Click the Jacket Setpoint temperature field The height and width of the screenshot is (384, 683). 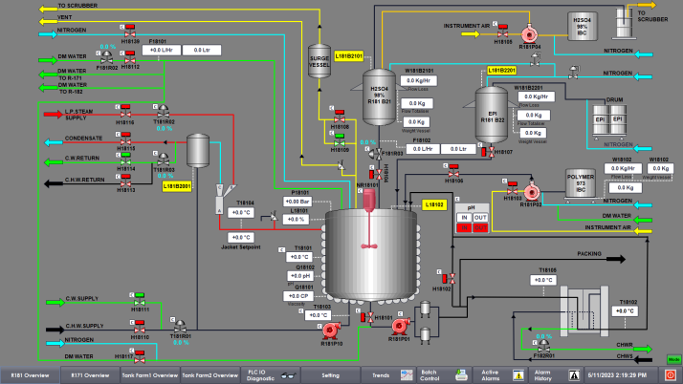tap(241, 237)
